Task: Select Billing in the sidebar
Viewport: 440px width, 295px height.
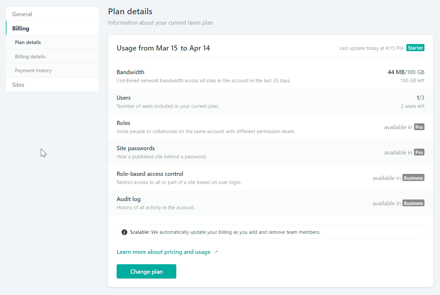Action: pyautogui.click(x=21, y=28)
